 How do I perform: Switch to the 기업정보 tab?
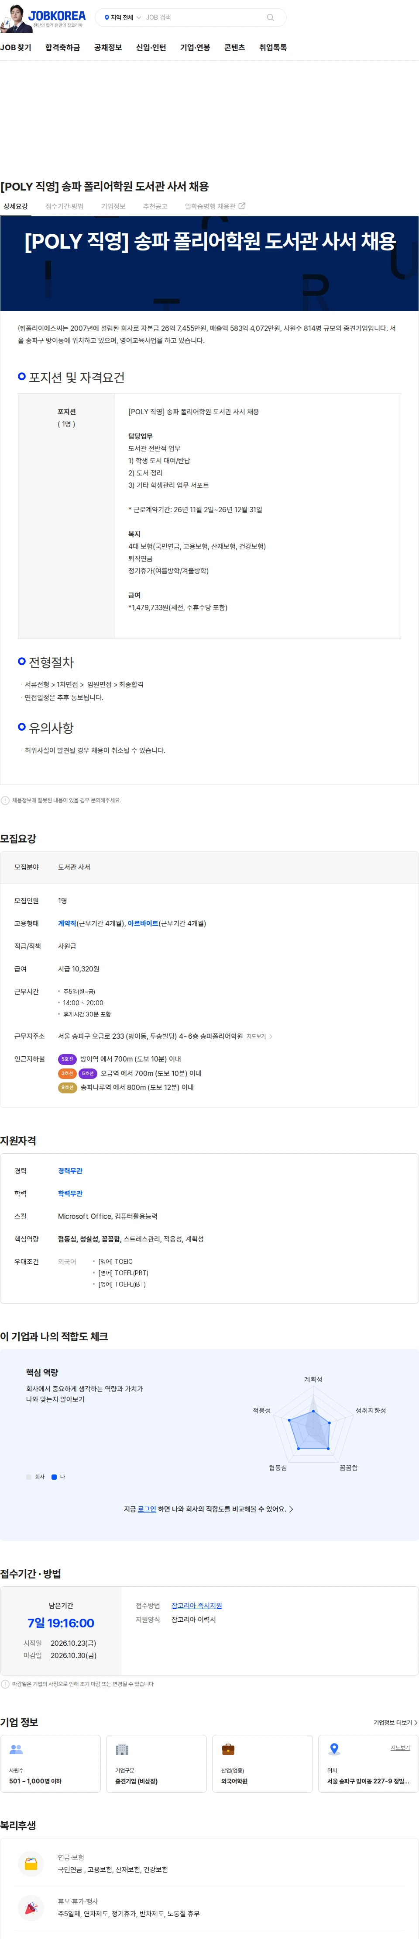tap(113, 206)
